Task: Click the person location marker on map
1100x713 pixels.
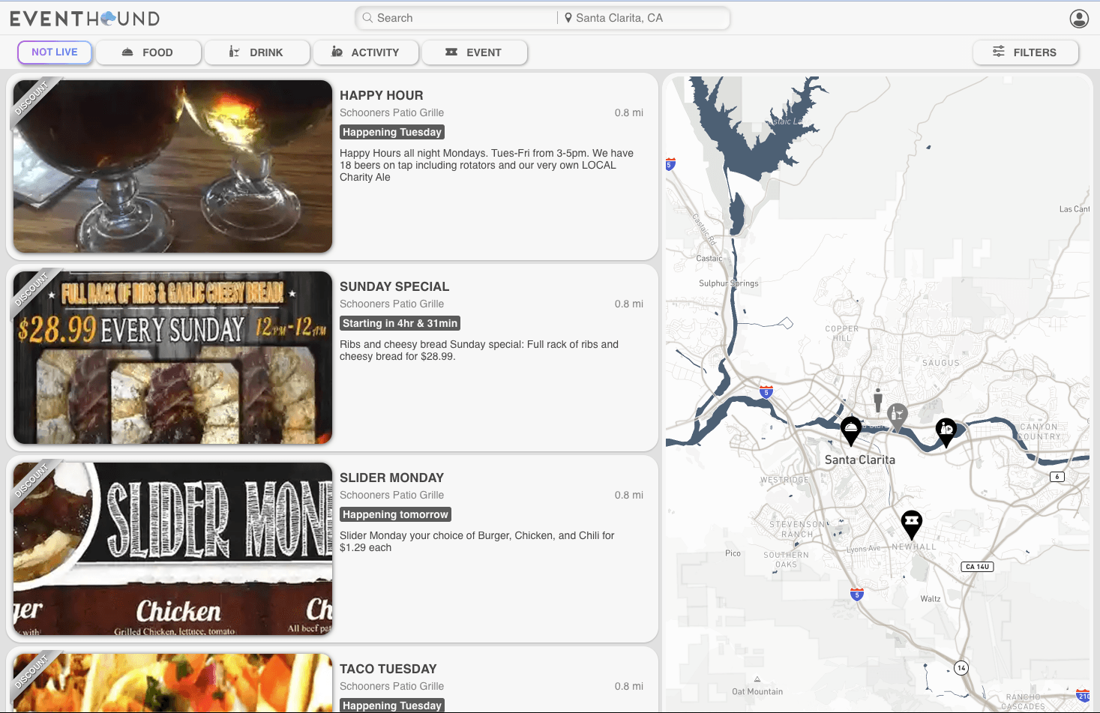Action: [878, 398]
